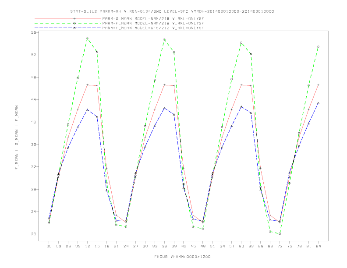Screen dimensions: 347x268
Task: Click the x-axis tick label 27
Action: 135,246
